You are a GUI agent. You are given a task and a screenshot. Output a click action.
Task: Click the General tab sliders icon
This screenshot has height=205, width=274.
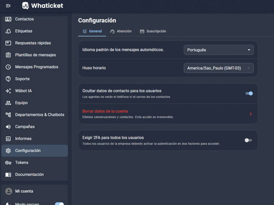(x=85, y=31)
